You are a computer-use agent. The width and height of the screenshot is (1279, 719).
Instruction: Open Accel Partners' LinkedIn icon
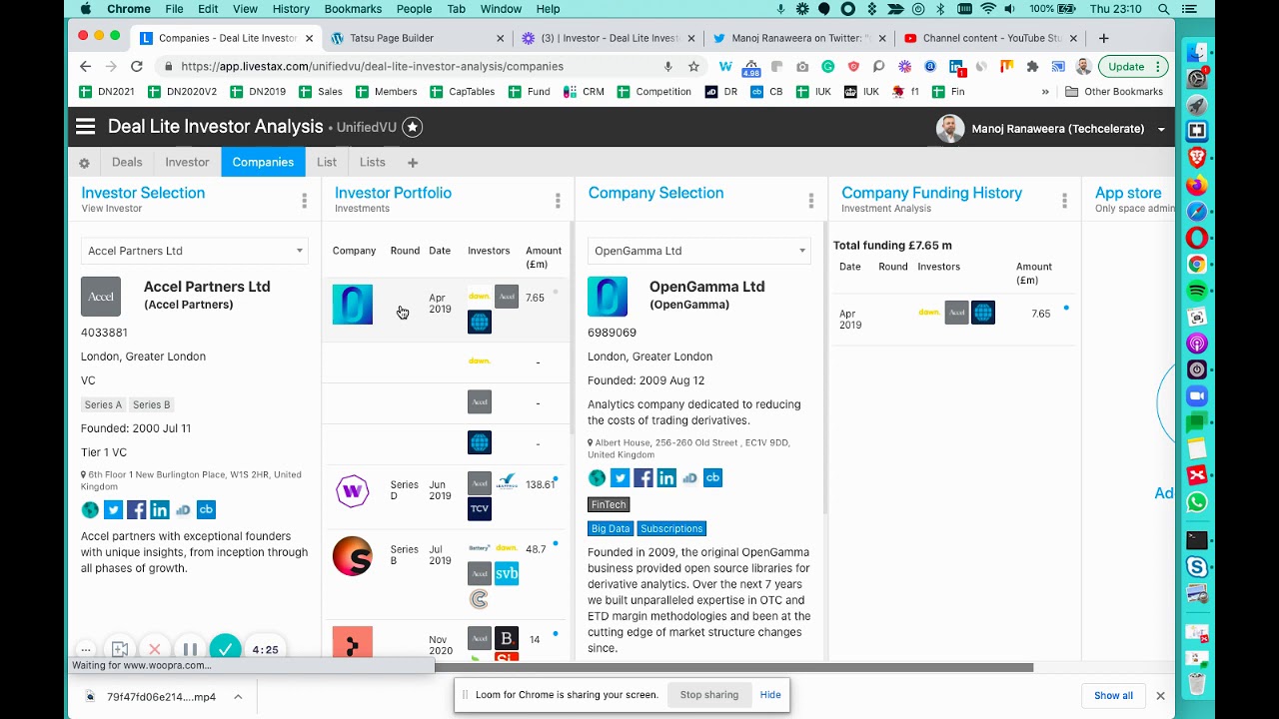160,510
